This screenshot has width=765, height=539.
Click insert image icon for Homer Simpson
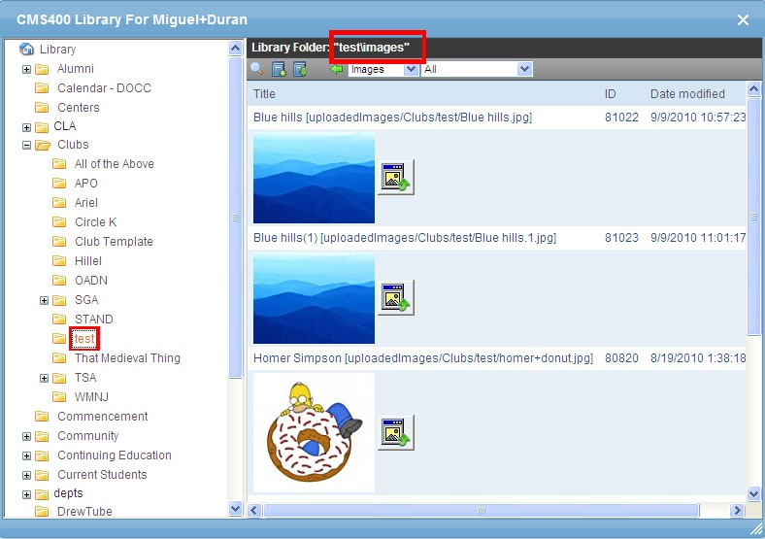pyautogui.click(x=396, y=432)
